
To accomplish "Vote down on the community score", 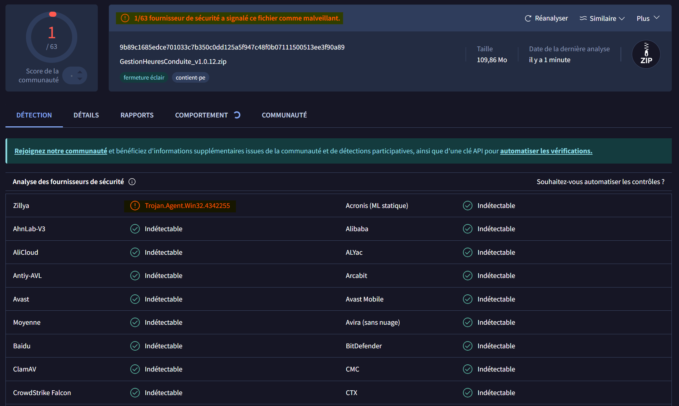I will click(x=80, y=79).
